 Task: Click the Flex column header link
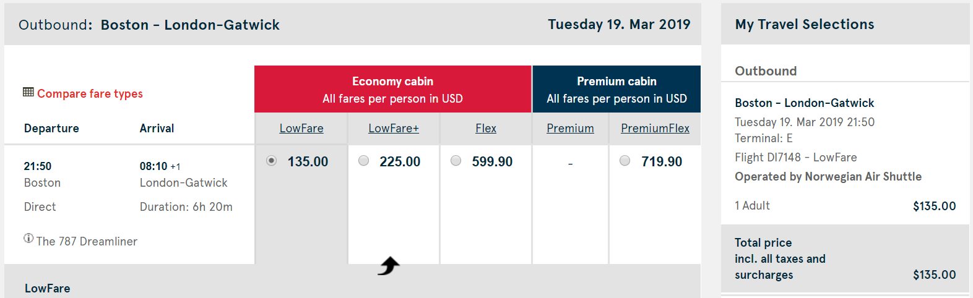click(486, 128)
